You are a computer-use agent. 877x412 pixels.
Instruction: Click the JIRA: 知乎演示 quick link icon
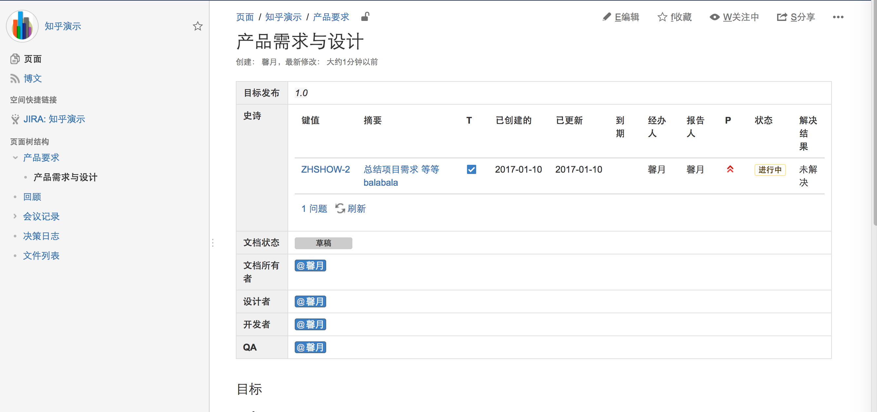[x=15, y=119]
